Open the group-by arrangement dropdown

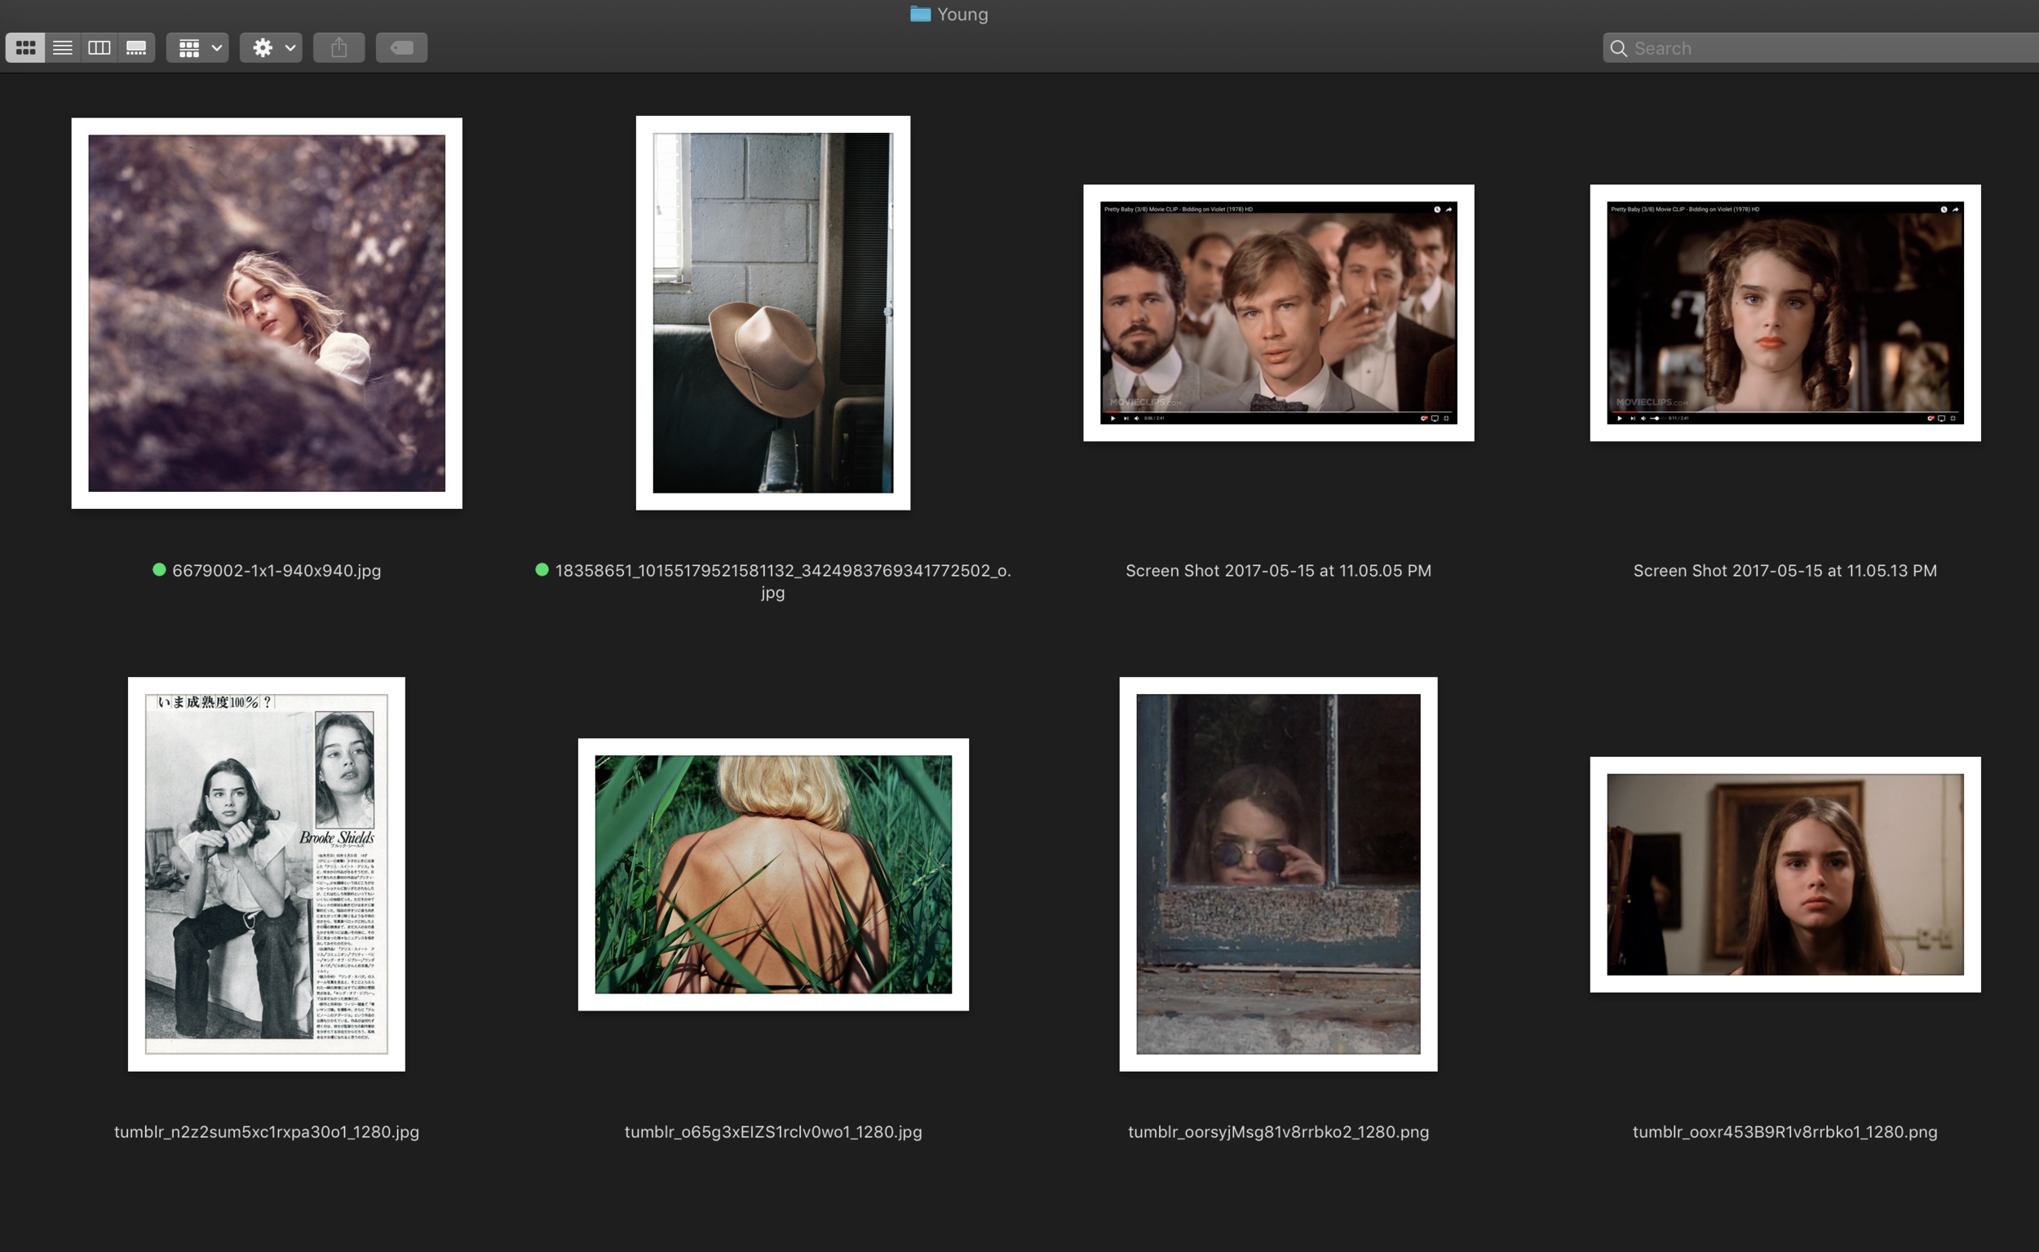coord(198,48)
